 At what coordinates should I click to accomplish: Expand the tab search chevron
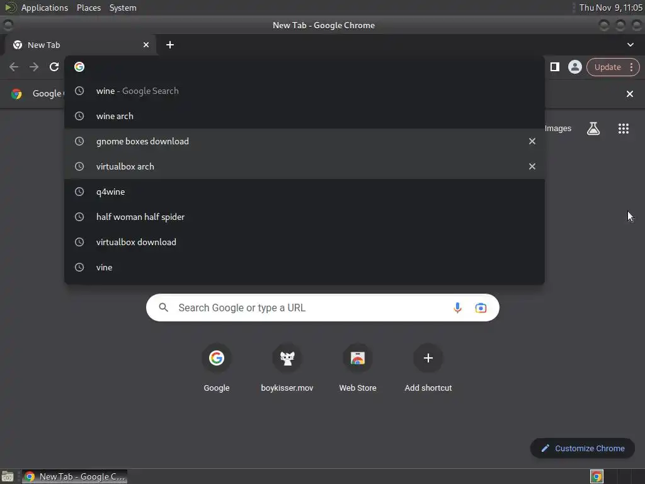[x=630, y=45]
